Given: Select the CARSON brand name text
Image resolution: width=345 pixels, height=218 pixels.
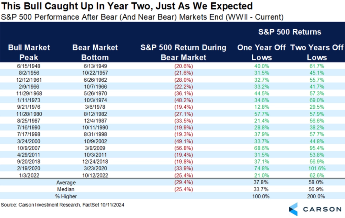Looking at the screenshot, I should [322, 209].
